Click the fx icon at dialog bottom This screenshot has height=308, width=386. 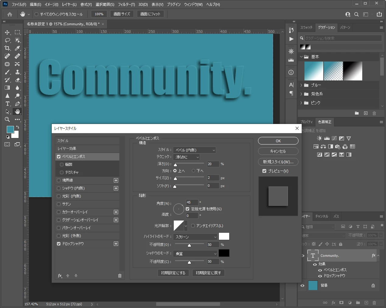click(60, 276)
